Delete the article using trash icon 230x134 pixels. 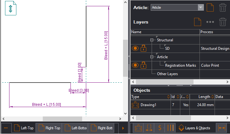(222, 7)
